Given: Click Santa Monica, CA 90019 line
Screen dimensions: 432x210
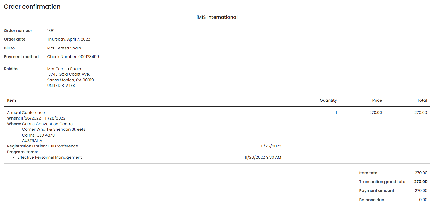Looking at the screenshot, I should click(x=70, y=80).
